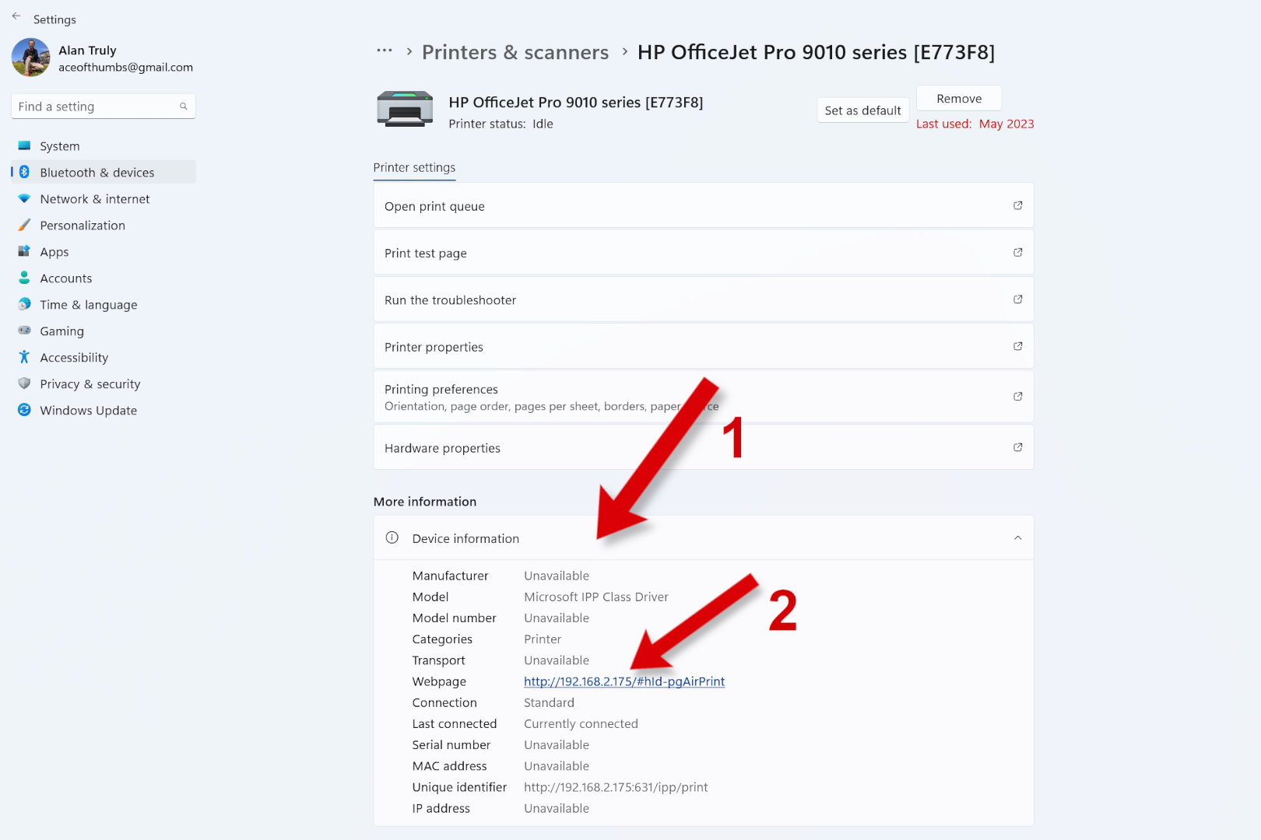Collapse the Device information section chevron
The image size is (1261, 840).
(x=1017, y=538)
